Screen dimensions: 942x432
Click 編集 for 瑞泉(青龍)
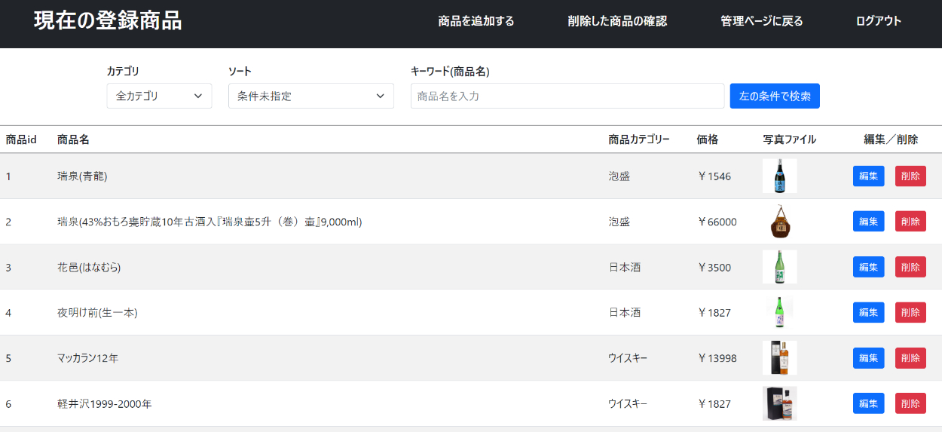click(868, 176)
